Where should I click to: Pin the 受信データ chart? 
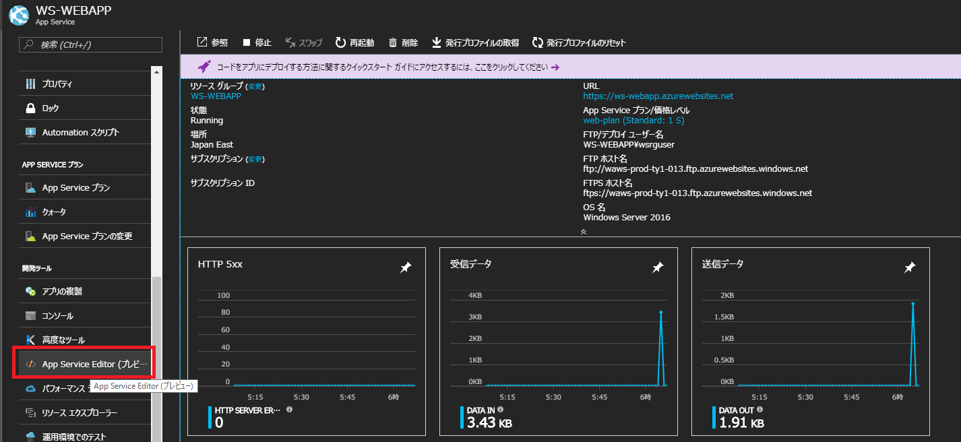pos(658,267)
